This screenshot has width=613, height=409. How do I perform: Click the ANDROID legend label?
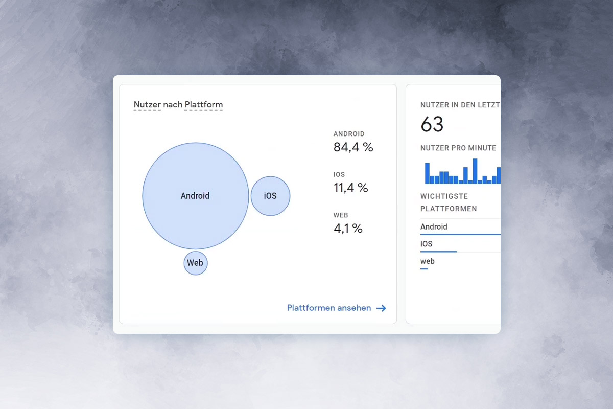click(349, 134)
